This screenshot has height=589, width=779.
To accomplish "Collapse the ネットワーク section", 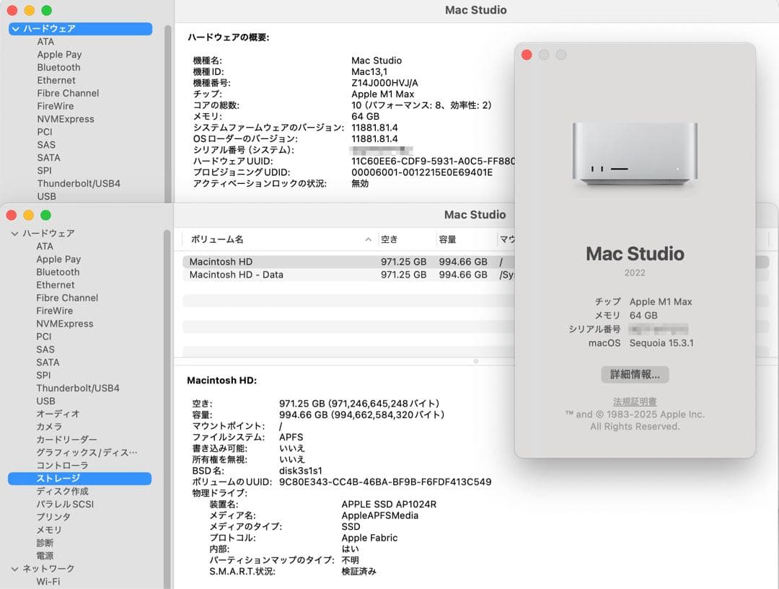I will pyautogui.click(x=14, y=568).
